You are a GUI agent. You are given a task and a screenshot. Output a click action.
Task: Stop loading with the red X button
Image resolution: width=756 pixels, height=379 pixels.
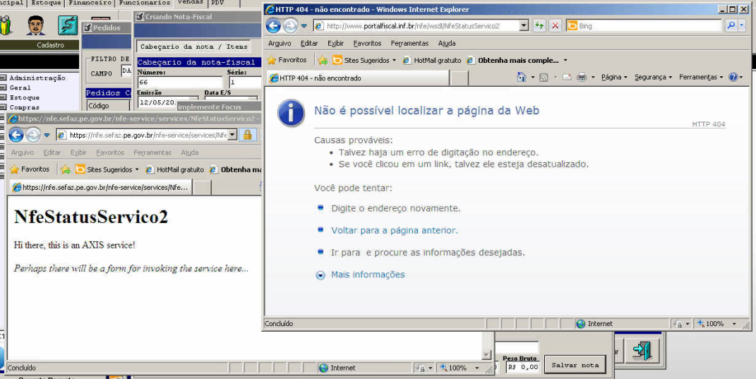555,25
